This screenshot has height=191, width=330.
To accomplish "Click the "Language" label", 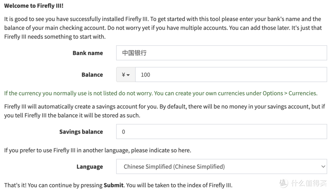I will [90, 167].
